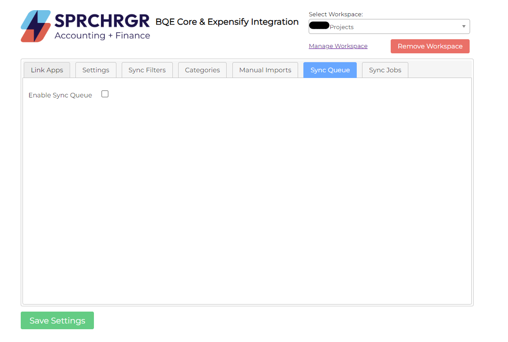Click the BQE Core & Expensify Integration heading
This screenshot has width=508, height=342.
227,22
